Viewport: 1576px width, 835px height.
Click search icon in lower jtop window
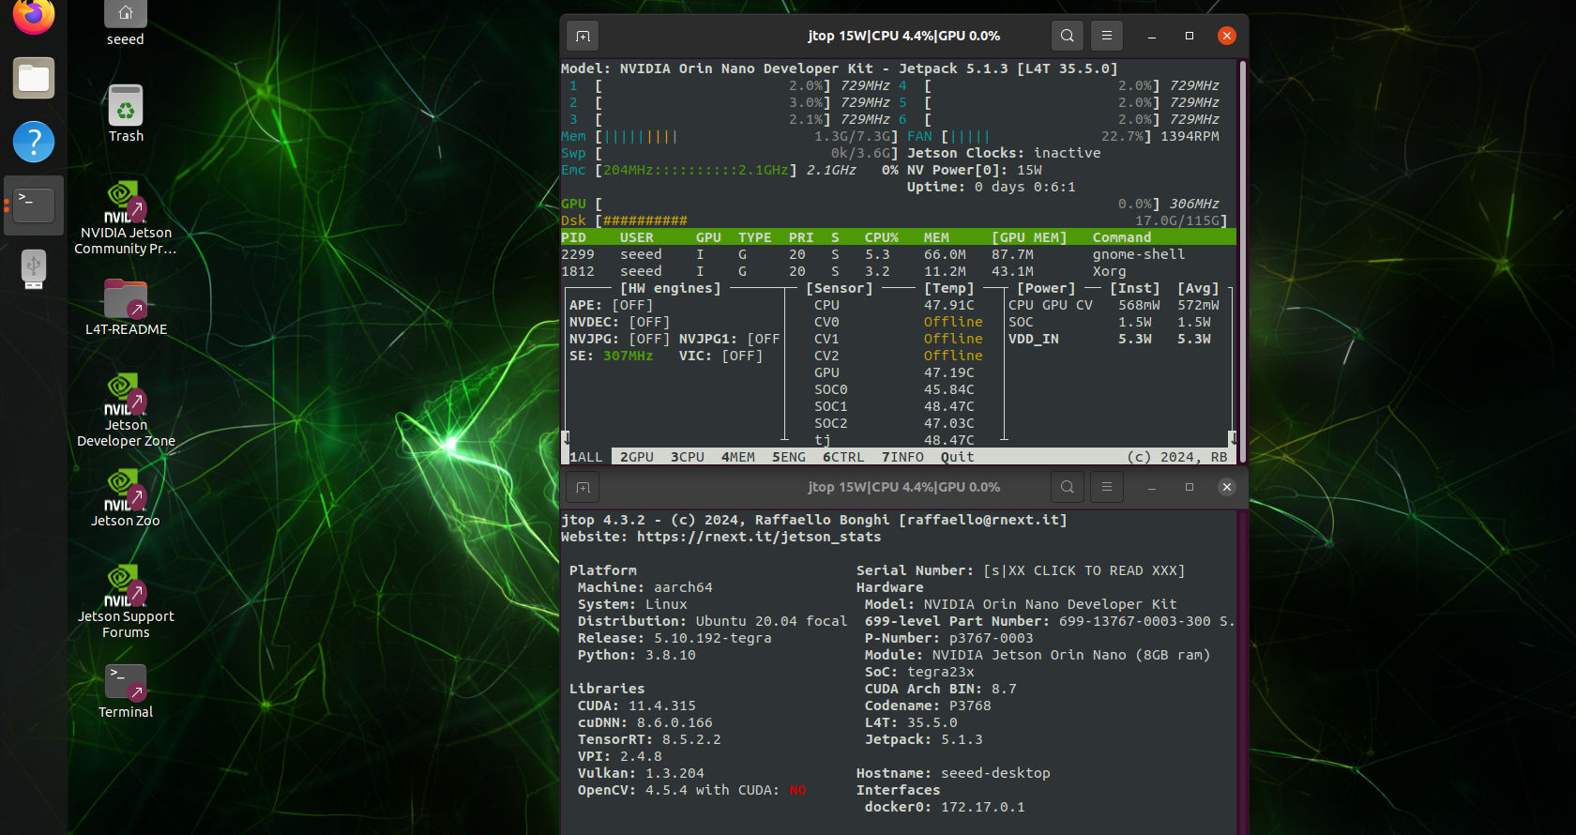(x=1068, y=487)
